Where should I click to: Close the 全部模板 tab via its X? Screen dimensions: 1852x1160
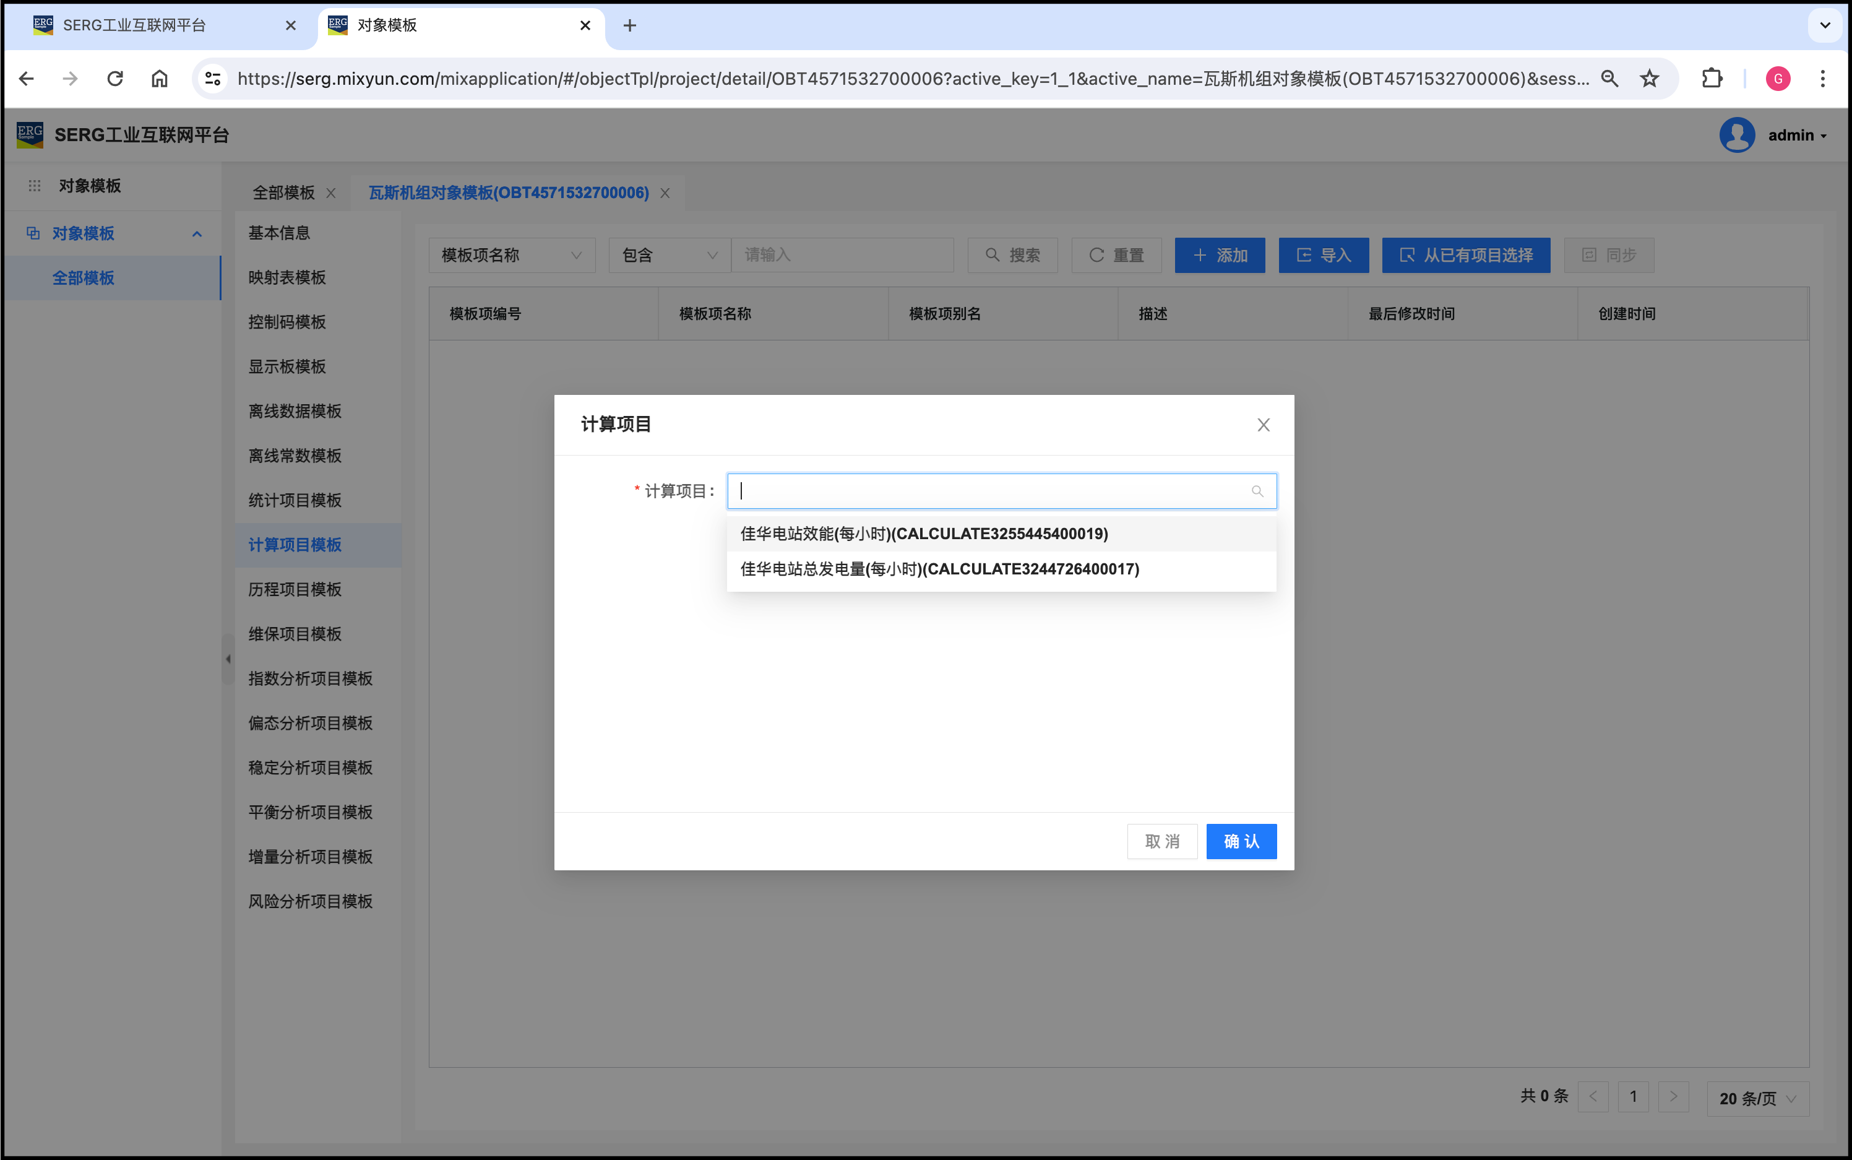pyautogui.click(x=331, y=193)
